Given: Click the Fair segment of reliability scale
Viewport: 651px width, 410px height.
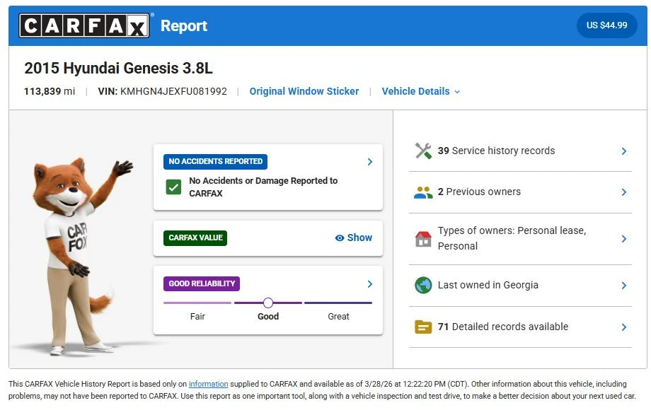Looking at the screenshot, I should (197, 303).
